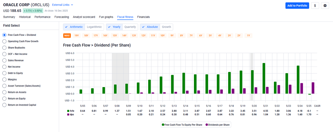Switch scale to Arithmetic

tap(74, 27)
